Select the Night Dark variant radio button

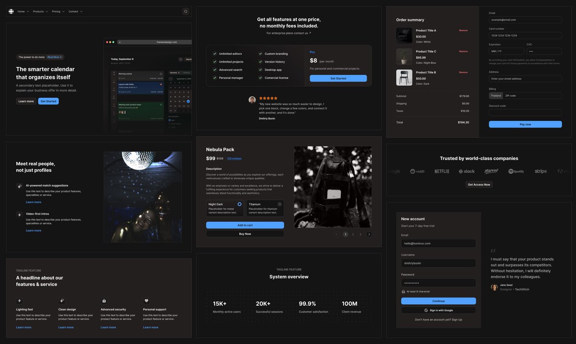[240, 204]
